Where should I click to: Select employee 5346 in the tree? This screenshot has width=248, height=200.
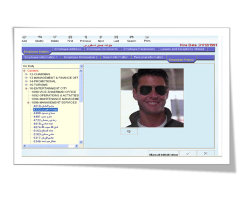pos(45,141)
